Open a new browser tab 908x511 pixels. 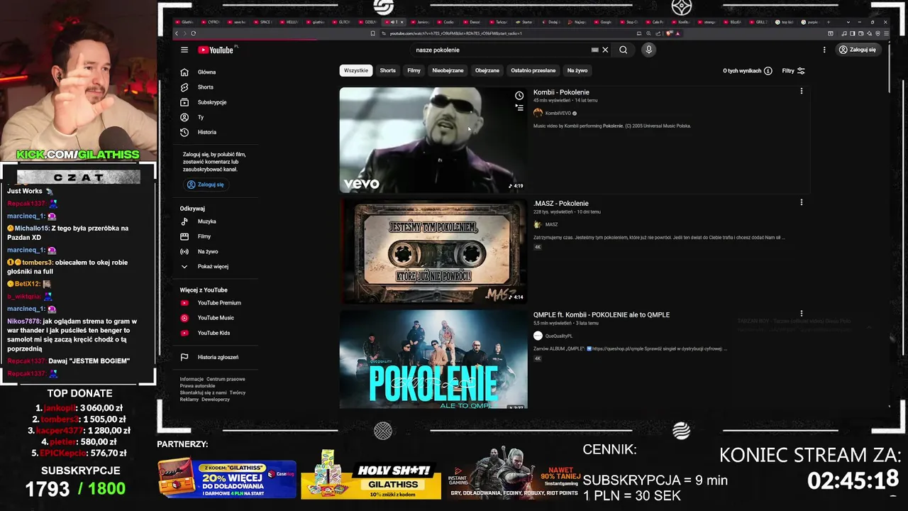pyautogui.click(x=829, y=22)
